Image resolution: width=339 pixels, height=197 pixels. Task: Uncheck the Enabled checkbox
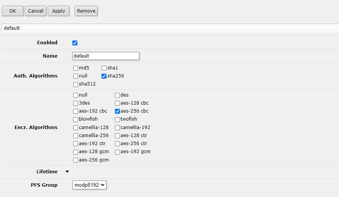click(x=75, y=43)
